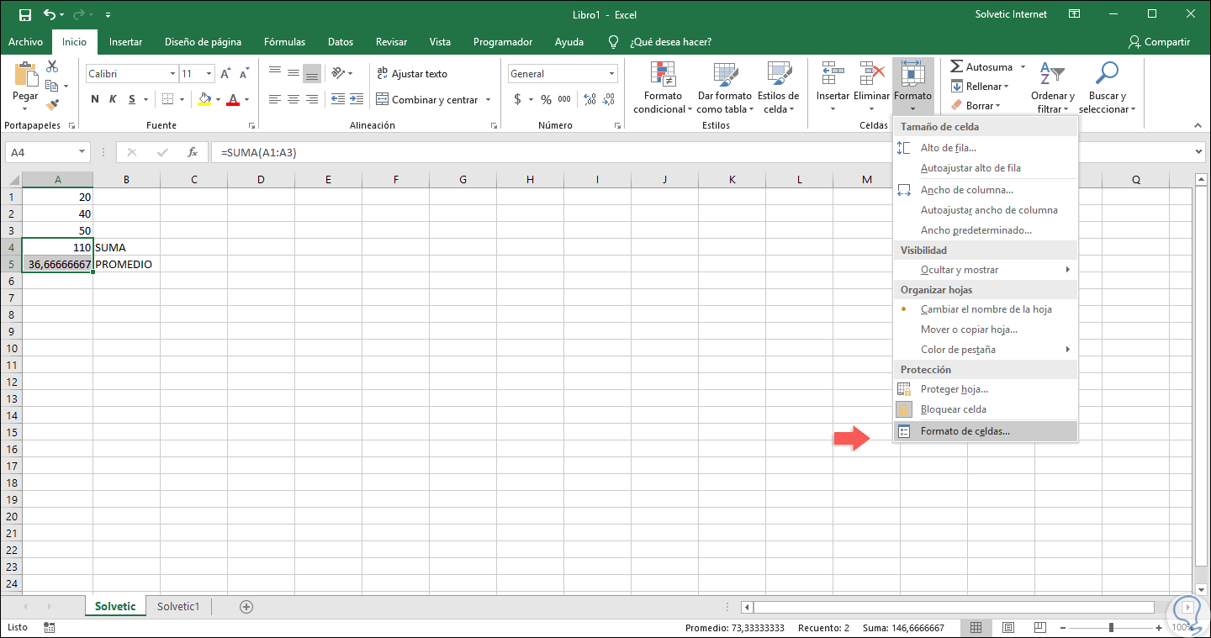Viewport: 1211px width, 638px height.
Task: Apply the percent style format
Action: coord(547,99)
